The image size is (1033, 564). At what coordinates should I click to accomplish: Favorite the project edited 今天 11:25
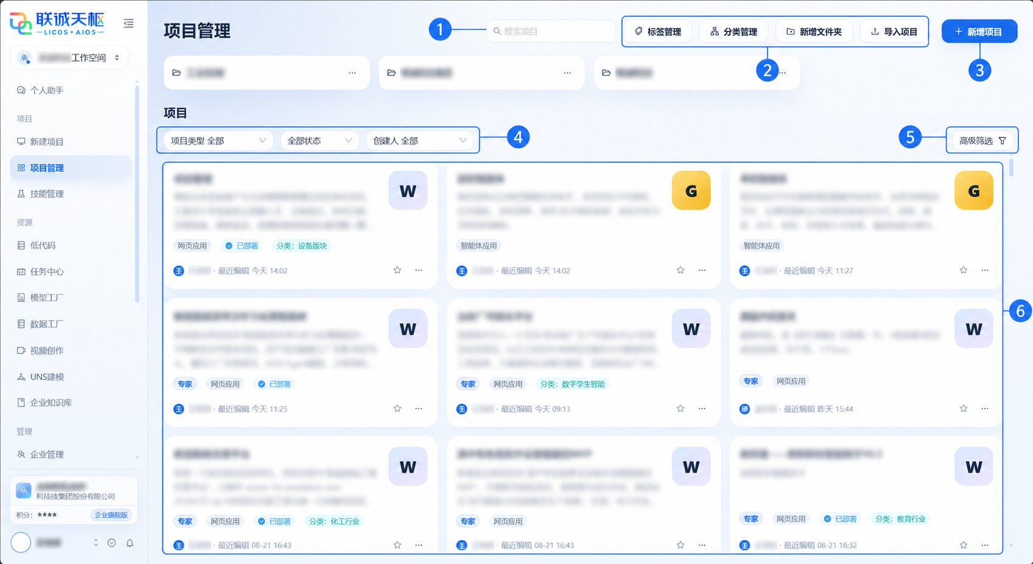[x=397, y=408]
